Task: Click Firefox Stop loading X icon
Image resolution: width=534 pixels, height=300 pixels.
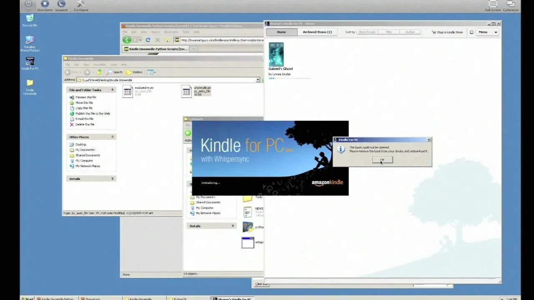Action: point(157,40)
